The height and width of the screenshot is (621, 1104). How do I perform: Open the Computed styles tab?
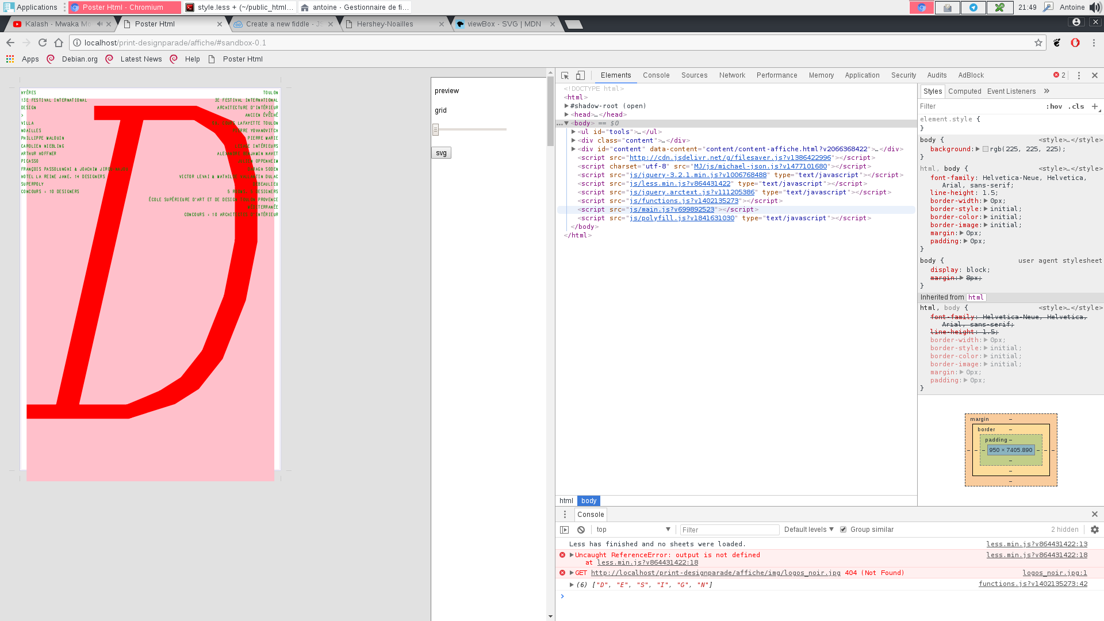964,91
